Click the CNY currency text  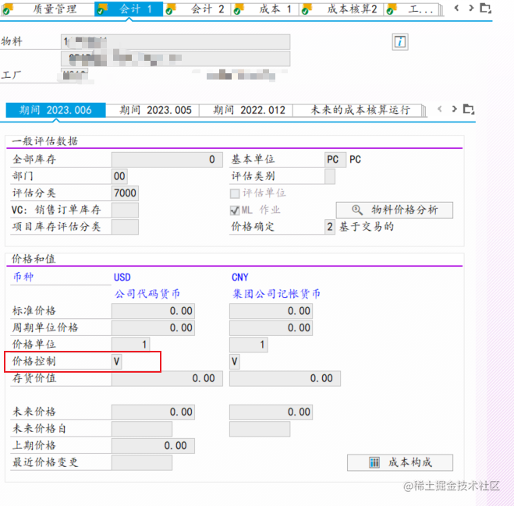pyautogui.click(x=240, y=278)
